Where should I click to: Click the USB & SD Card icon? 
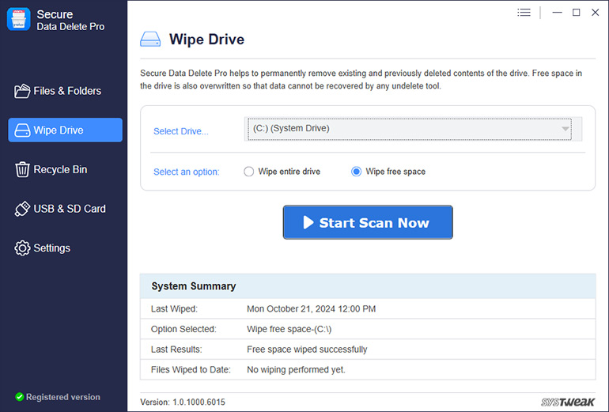22,209
